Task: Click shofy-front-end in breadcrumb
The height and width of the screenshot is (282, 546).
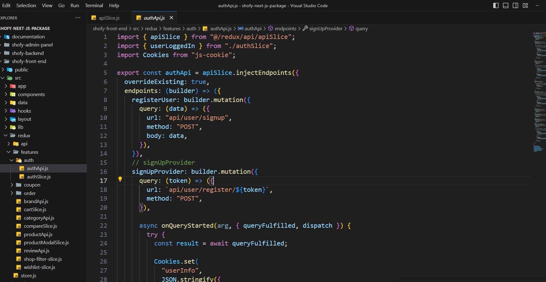Action: pyautogui.click(x=110, y=28)
